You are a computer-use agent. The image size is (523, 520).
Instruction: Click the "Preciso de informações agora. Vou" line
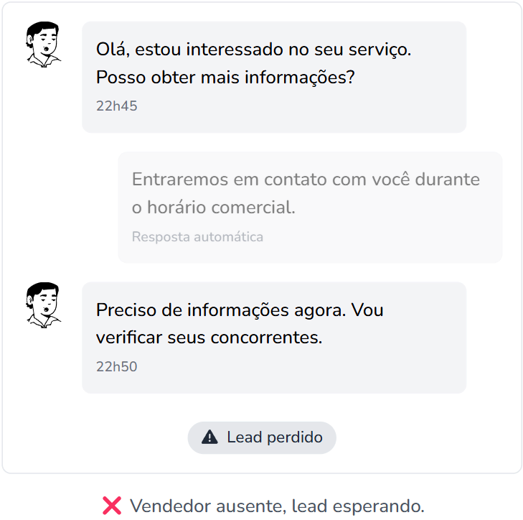(x=240, y=311)
